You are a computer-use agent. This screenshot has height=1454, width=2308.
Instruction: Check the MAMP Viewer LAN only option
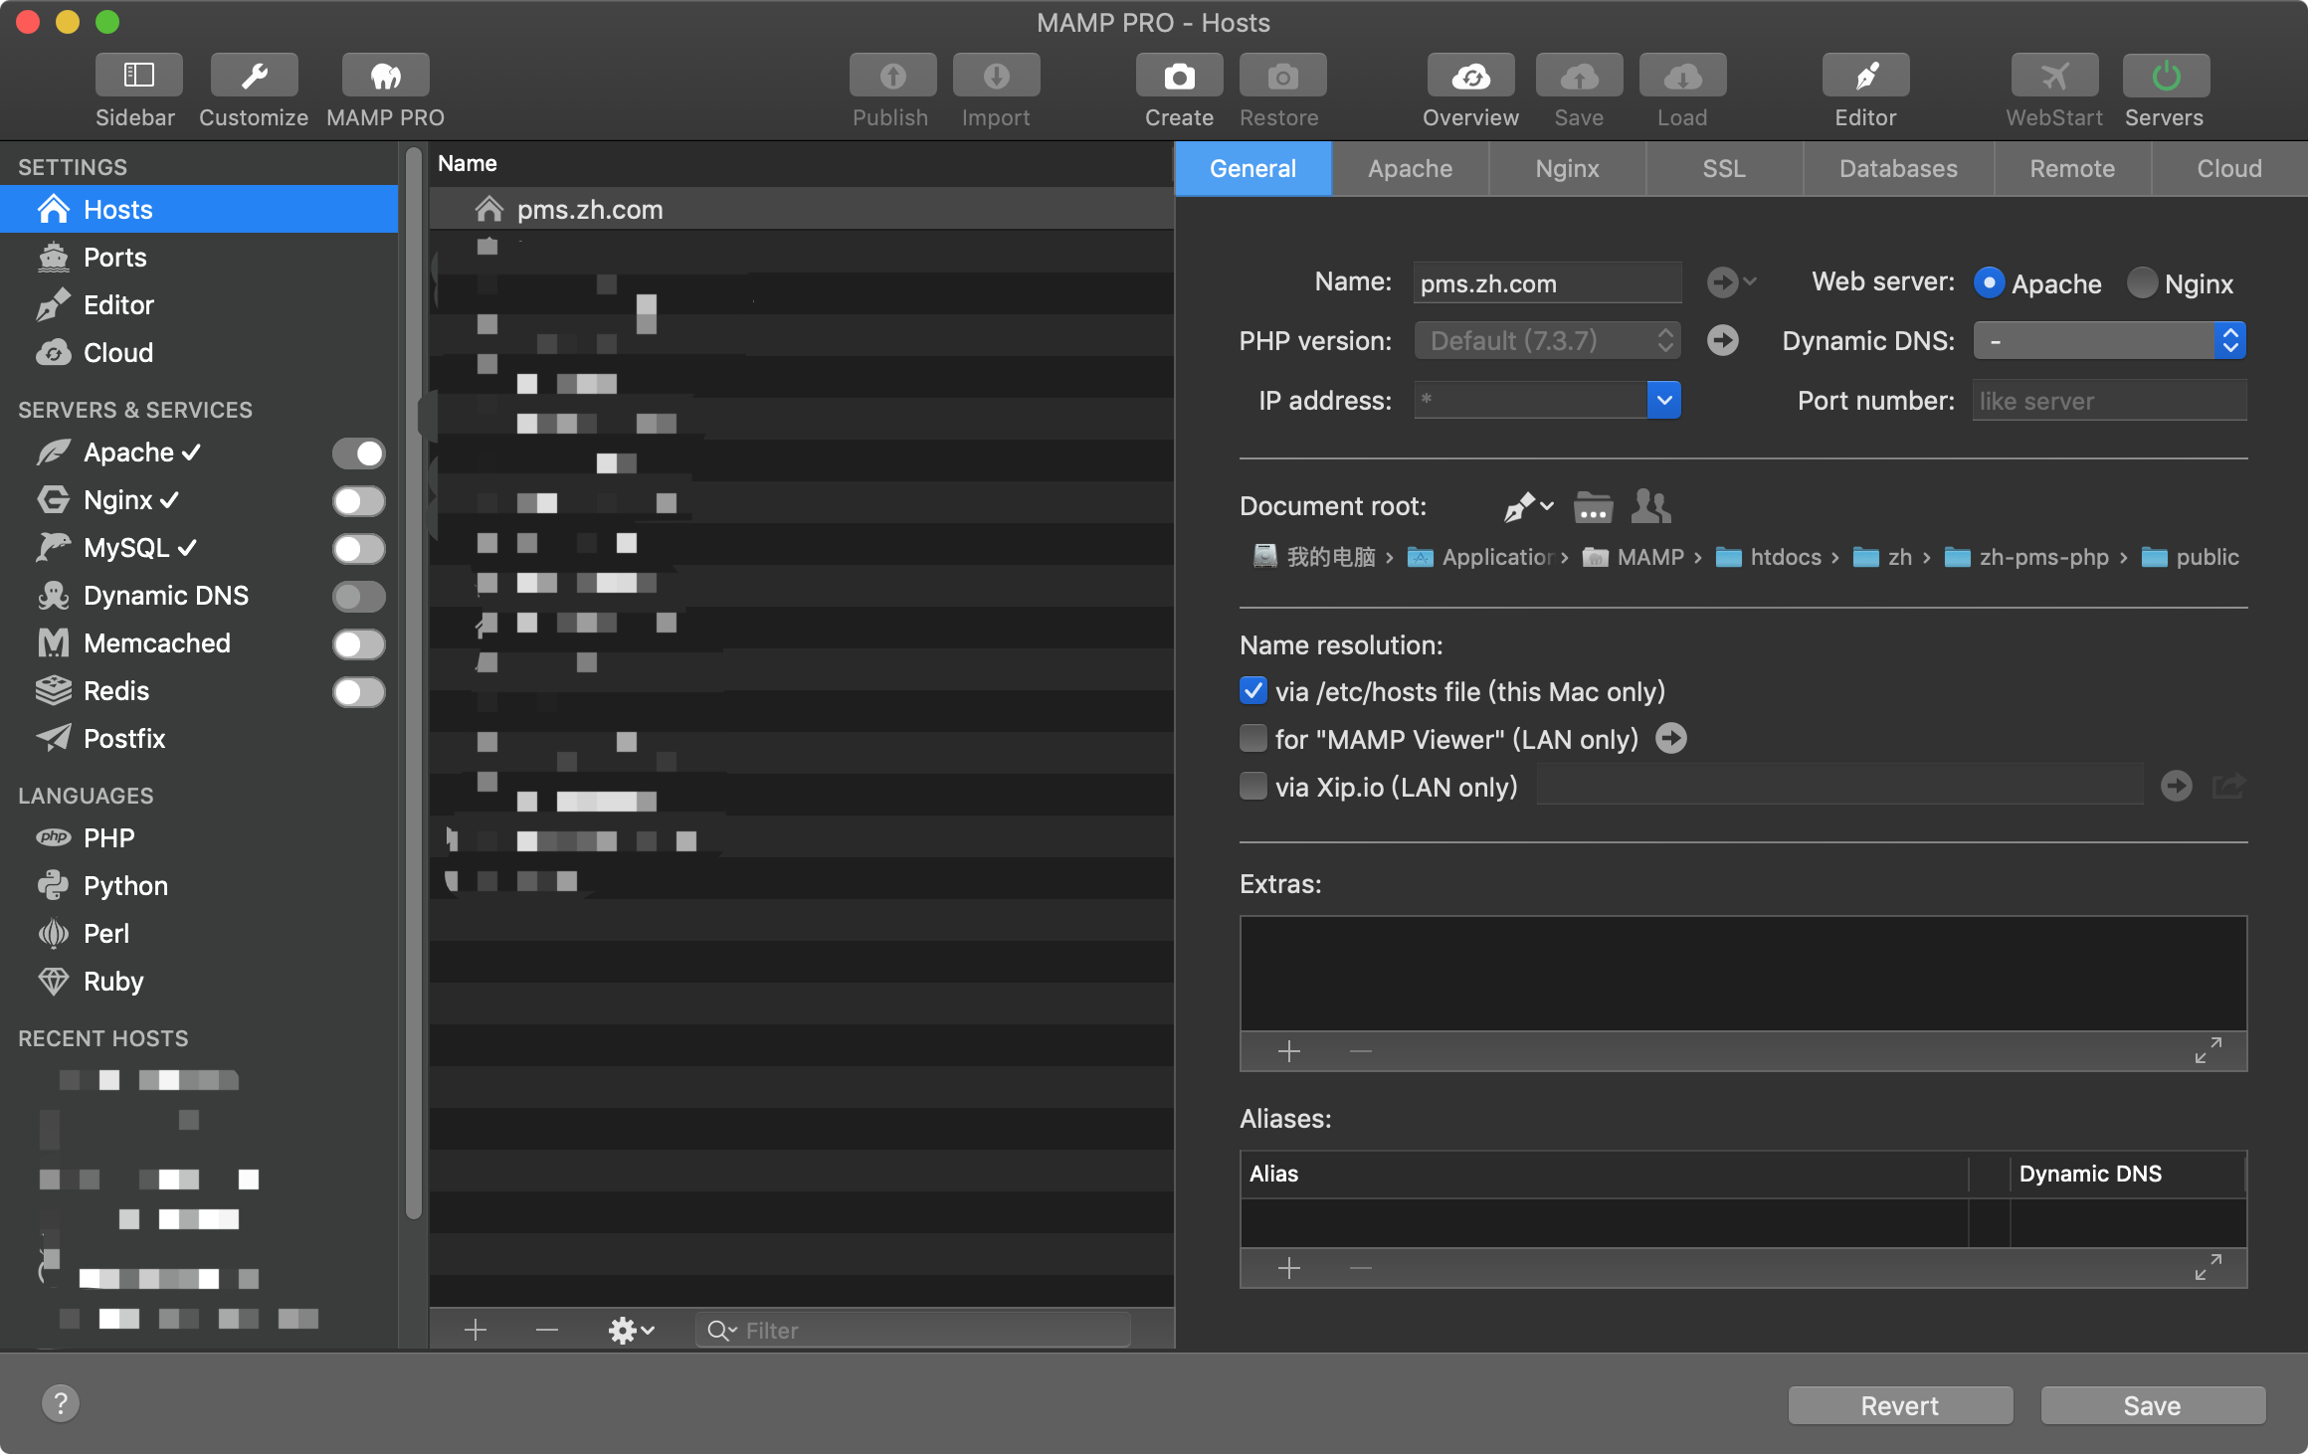(x=1252, y=739)
